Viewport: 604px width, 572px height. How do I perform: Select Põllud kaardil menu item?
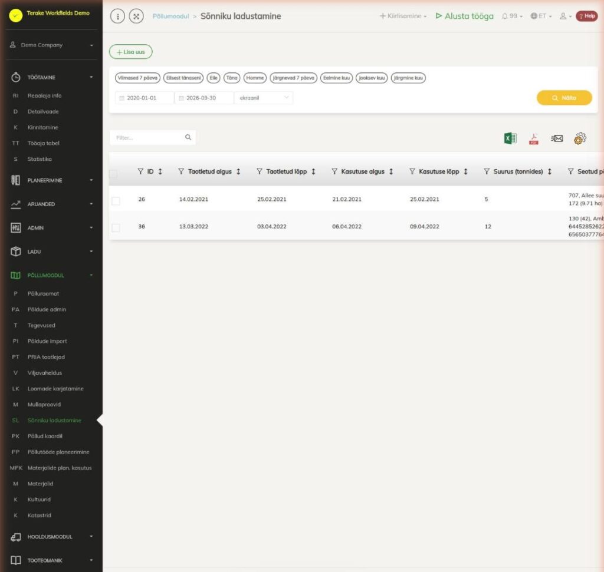(x=45, y=436)
